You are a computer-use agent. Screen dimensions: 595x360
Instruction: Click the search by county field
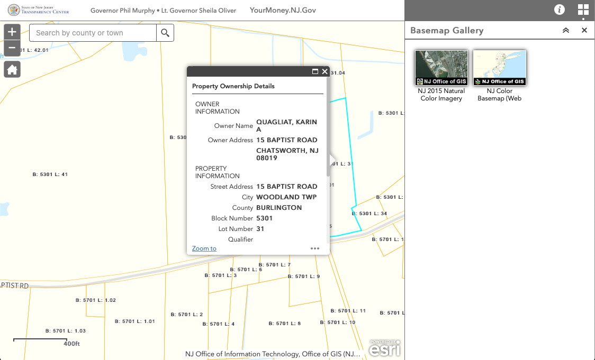click(x=93, y=33)
